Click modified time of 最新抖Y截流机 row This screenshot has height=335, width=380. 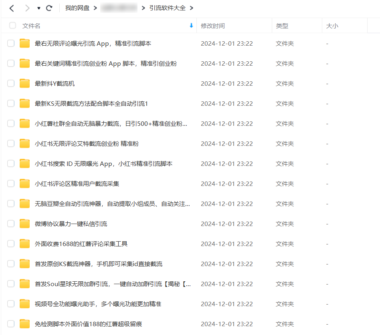click(x=227, y=84)
